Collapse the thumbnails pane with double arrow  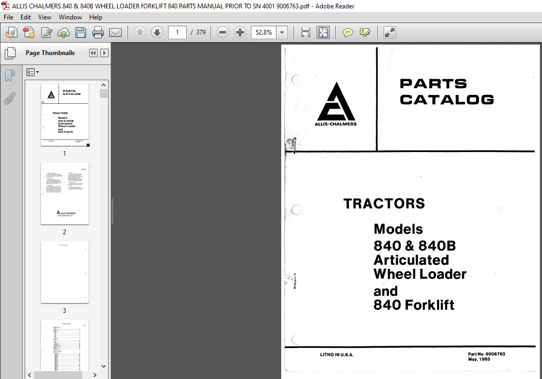click(93, 53)
